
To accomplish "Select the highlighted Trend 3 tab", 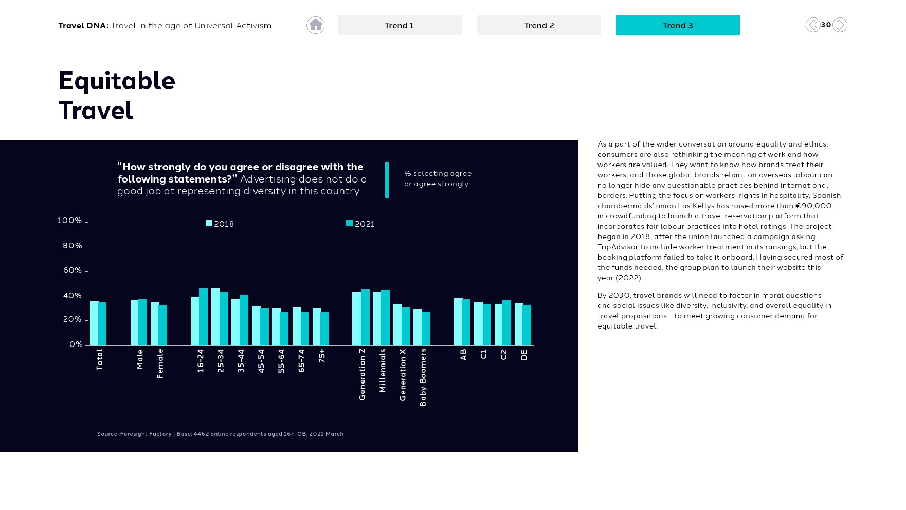I will 678,25.
